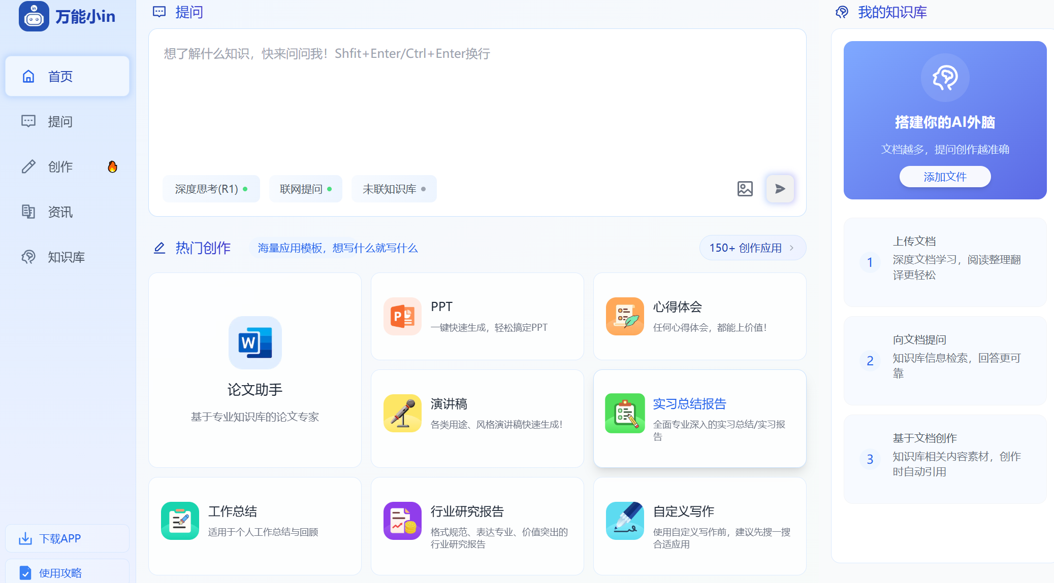This screenshot has height=583, width=1054.
Task: Select step 2 向文档提问
Action: click(945, 360)
